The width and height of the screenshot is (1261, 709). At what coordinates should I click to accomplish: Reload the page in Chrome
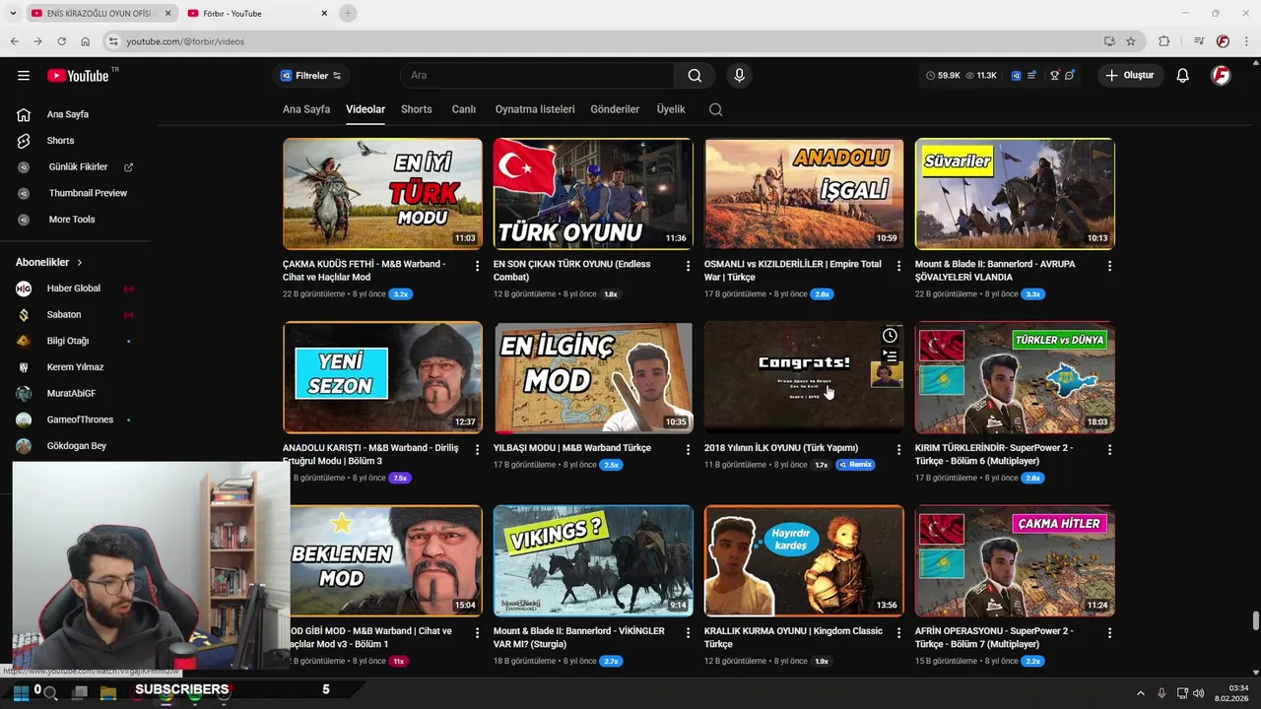tap(61, 41)
